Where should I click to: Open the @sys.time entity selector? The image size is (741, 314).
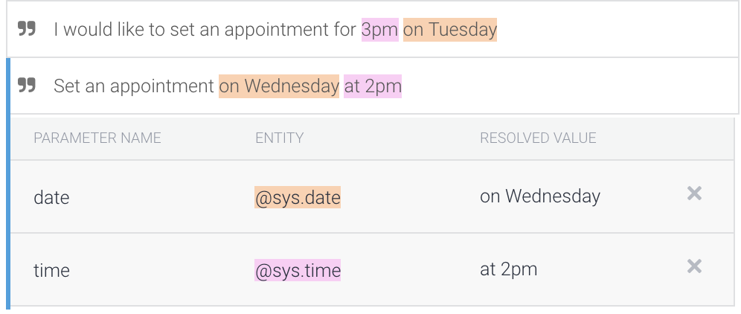[298, 271]
